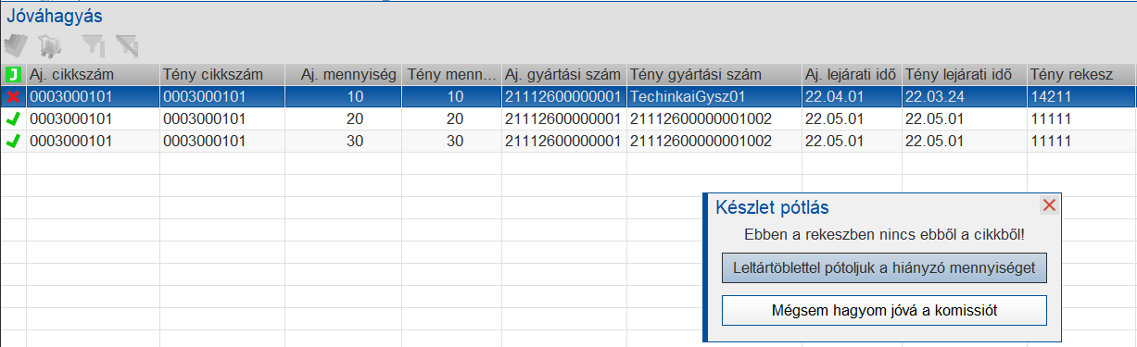Click the Tény rekesz column header
Screen dimensions: 1137x347
click(x=1081, y=74)
